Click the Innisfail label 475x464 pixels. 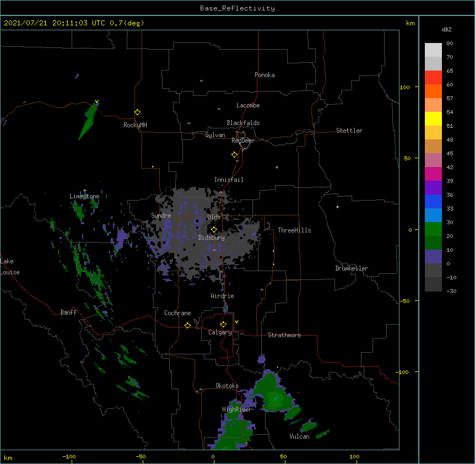point(229,180)
